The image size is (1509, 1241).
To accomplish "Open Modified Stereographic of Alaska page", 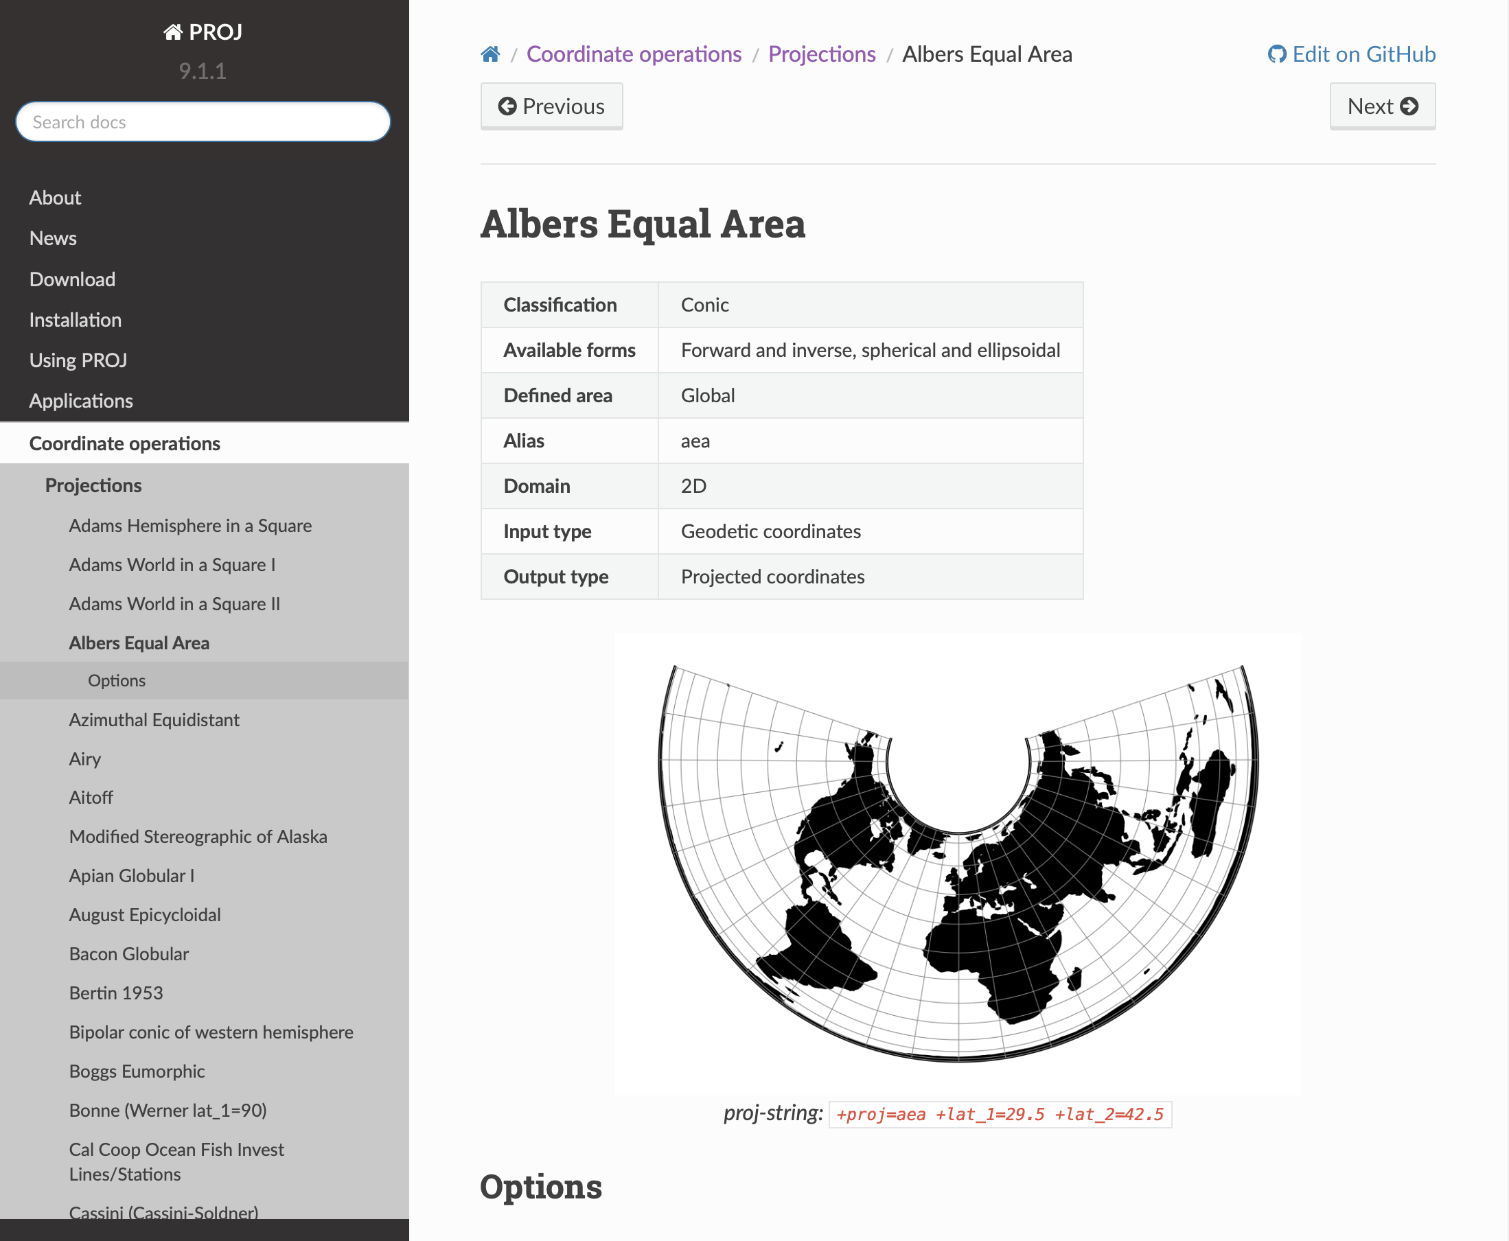I will 198,837.
